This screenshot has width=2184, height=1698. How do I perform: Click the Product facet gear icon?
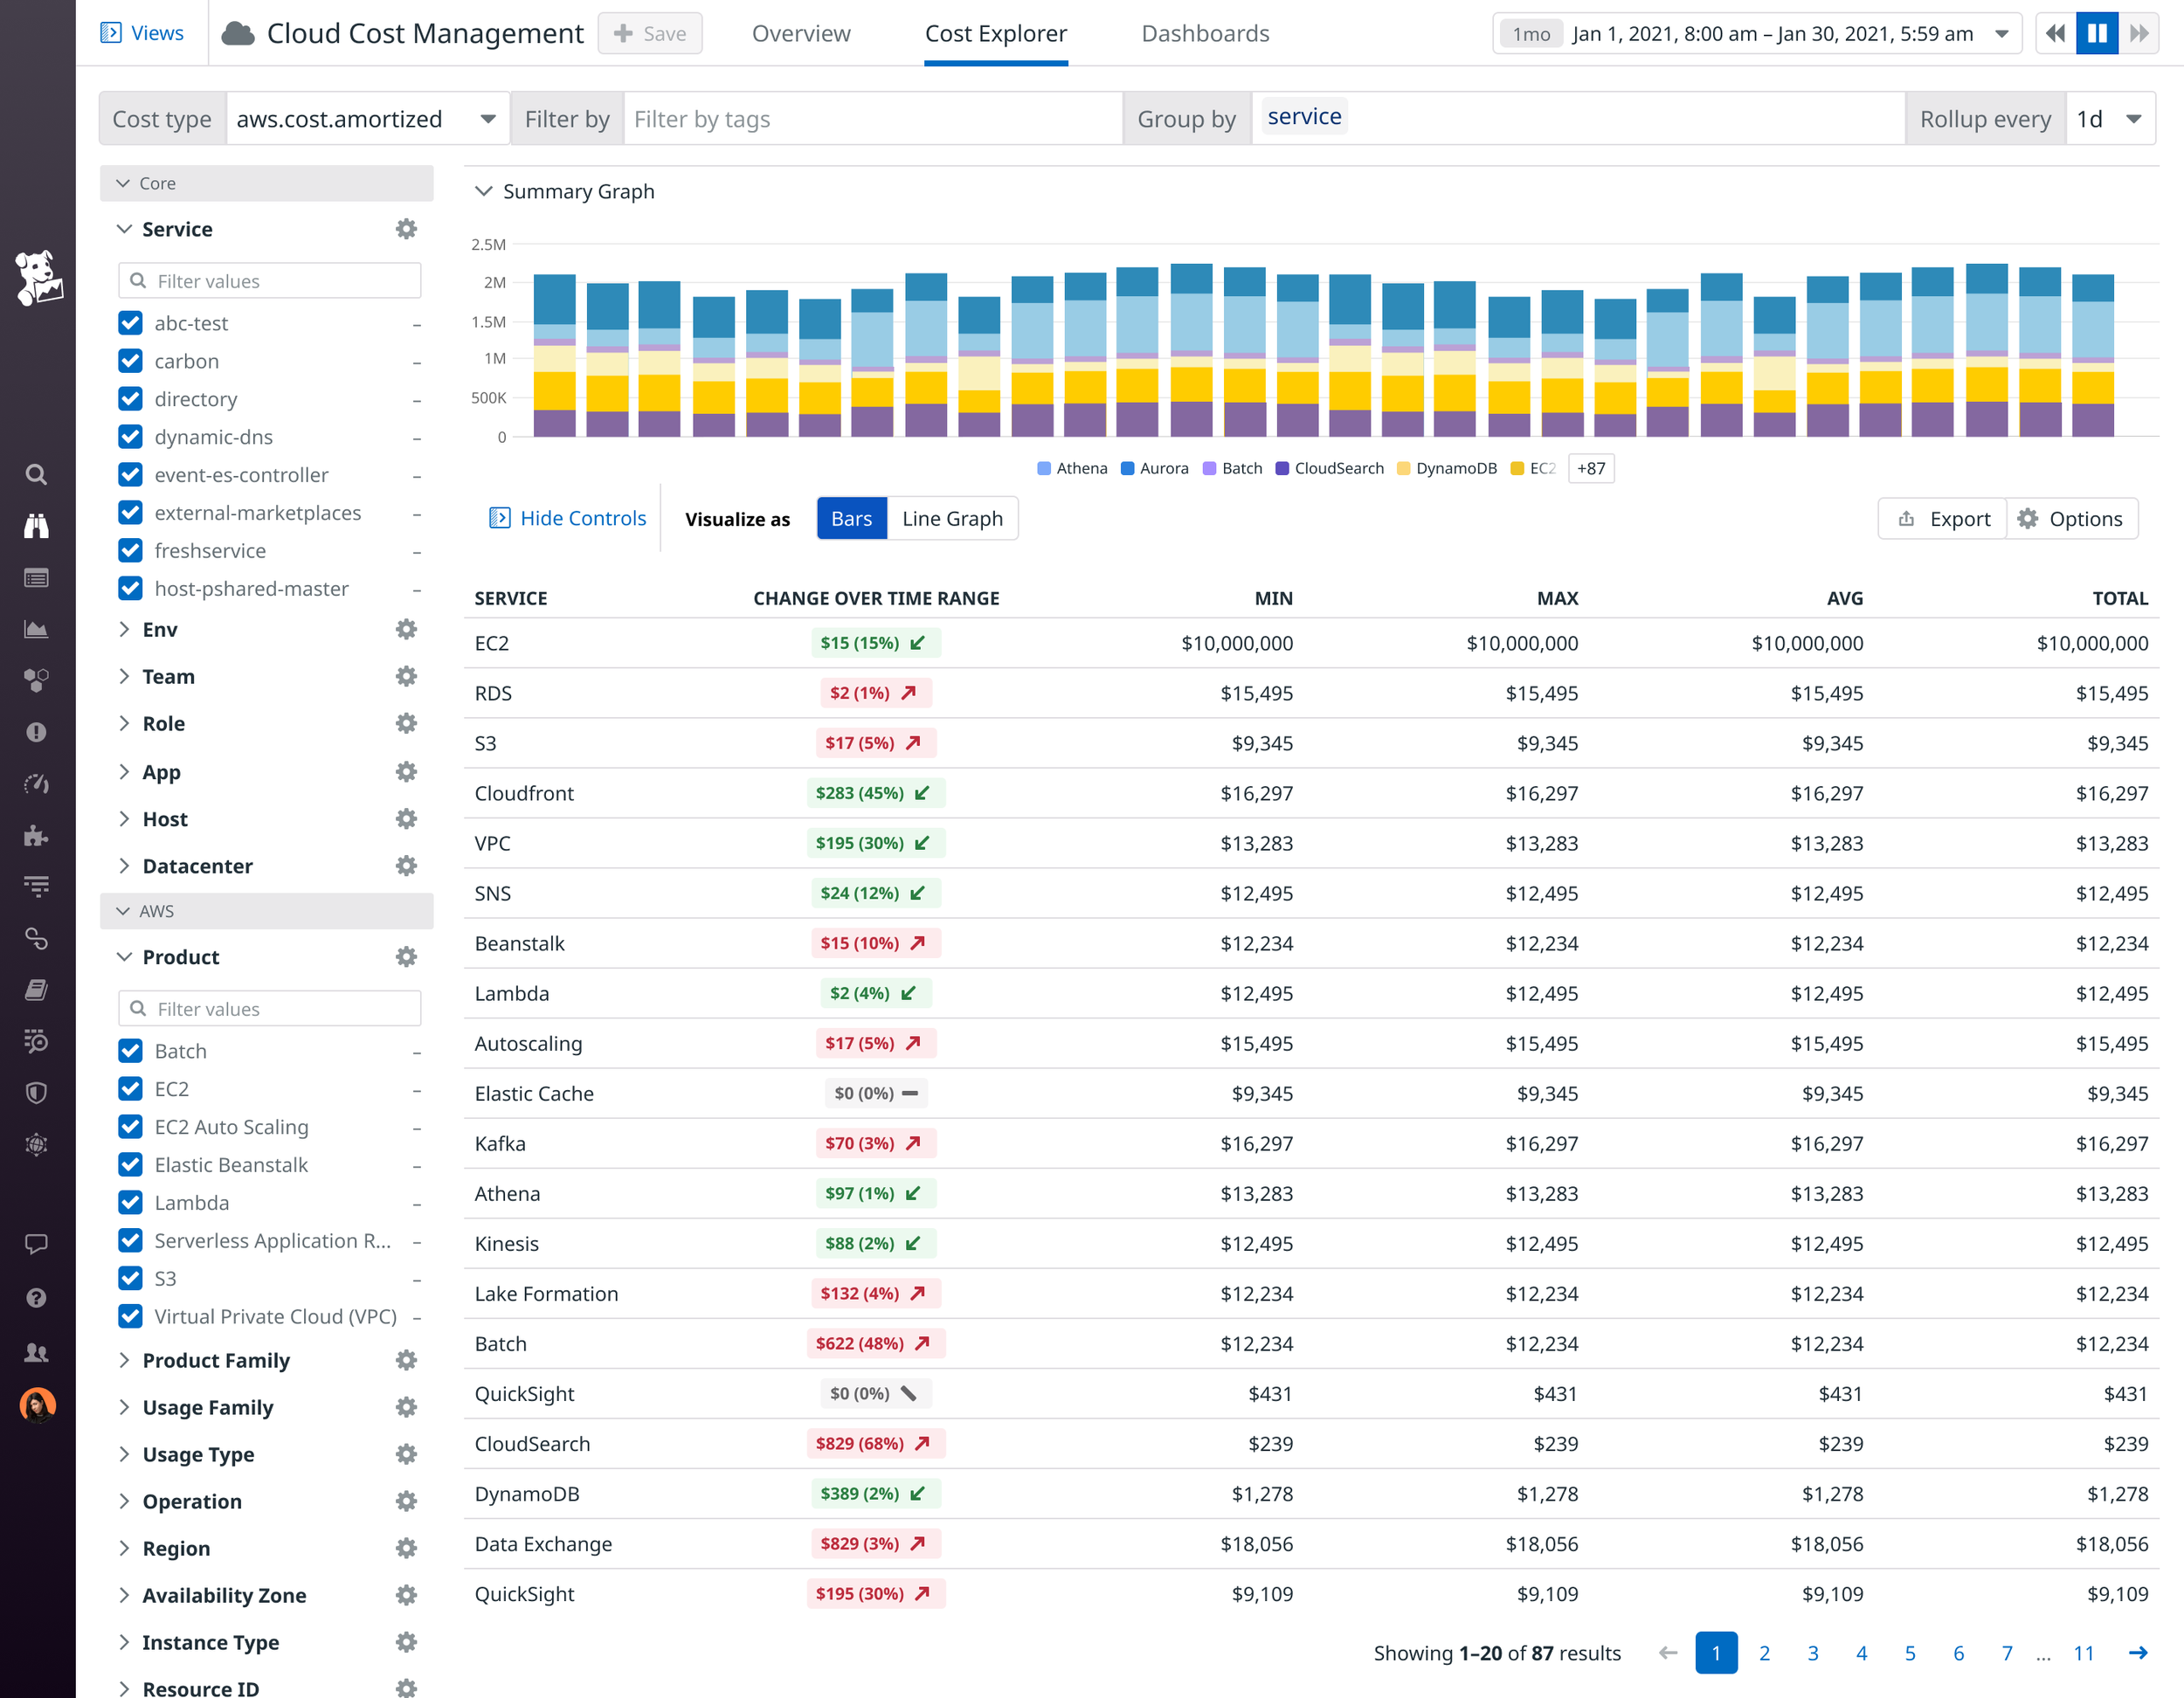pos(406,957)
